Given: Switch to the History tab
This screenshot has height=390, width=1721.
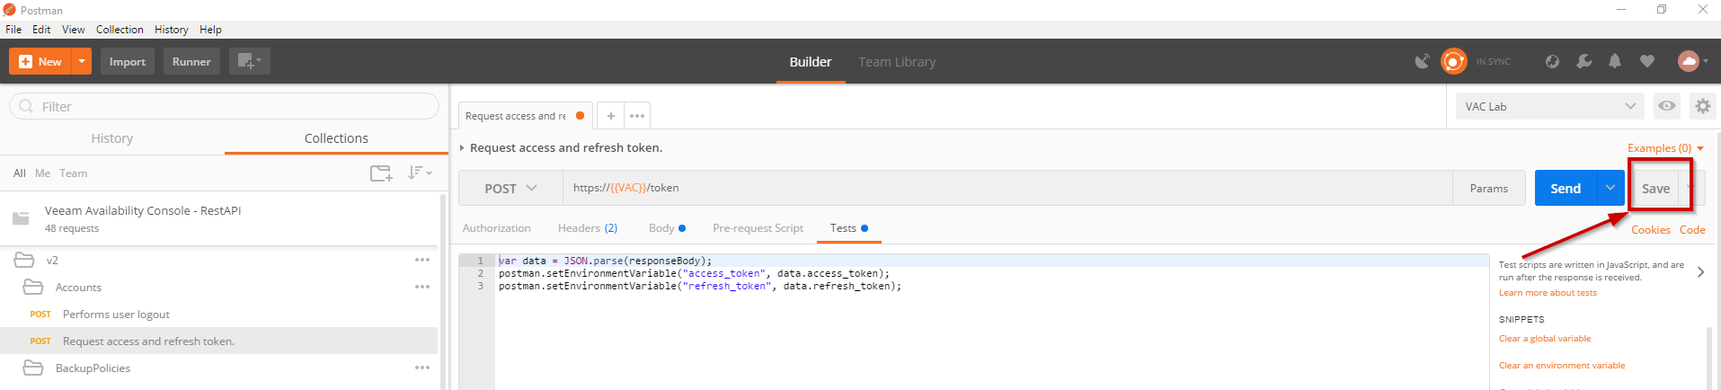Looking at the screenshot, I should pyautogui.click(x=112, y=138).
